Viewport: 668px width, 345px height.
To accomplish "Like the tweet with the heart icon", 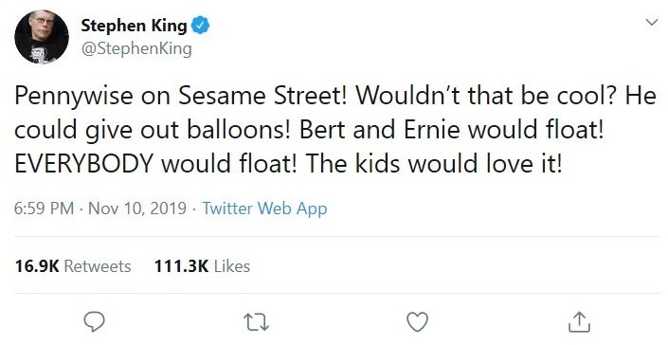I will (x=418, y=322).
